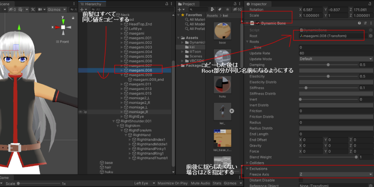Image resolution: width=374 pixels, height=187 pixels.
Task: Click the Gizmos button in Scene toolbar
Action: [x=54, y=9]
